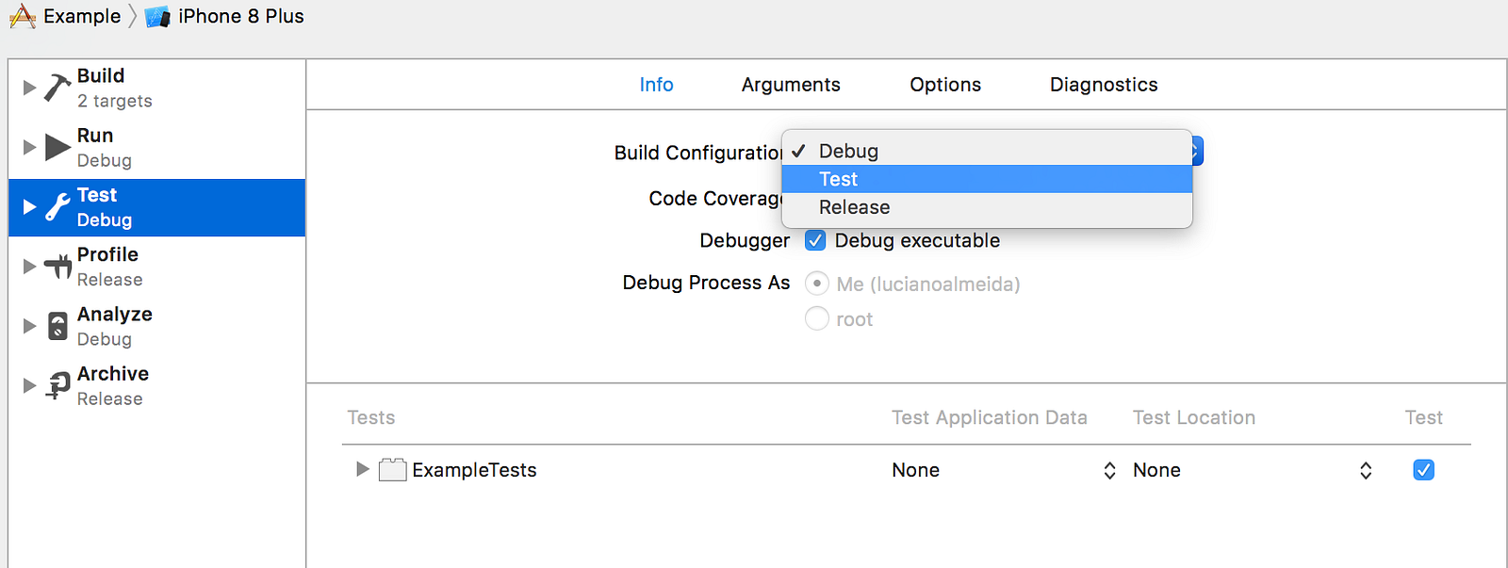1508x568 pixels.
Task: Click the Run play icon
Action: 57,147
